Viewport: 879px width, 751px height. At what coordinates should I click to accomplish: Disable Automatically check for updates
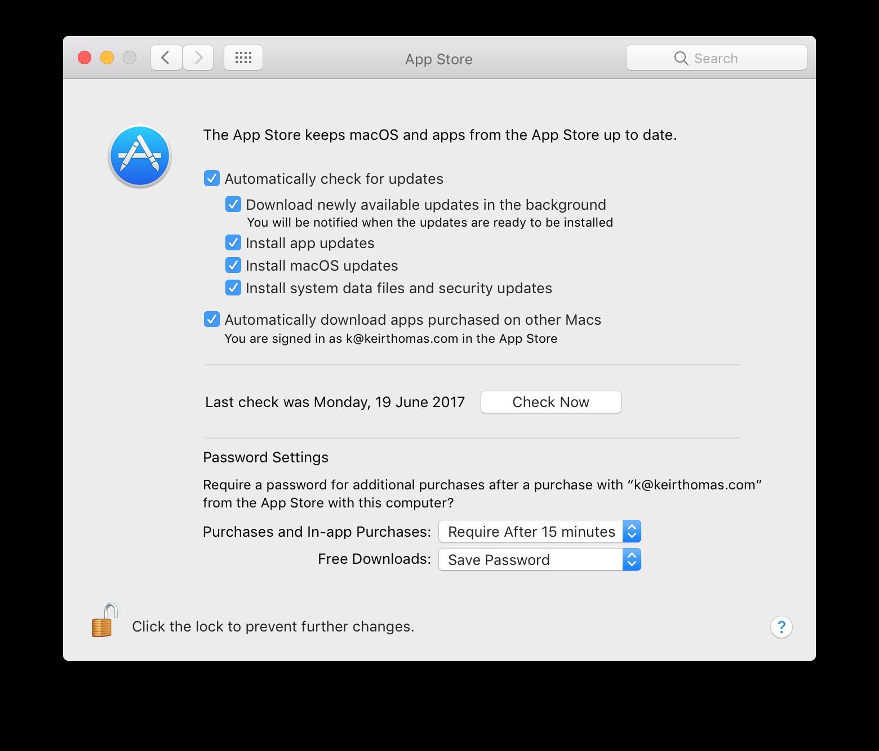211,178
